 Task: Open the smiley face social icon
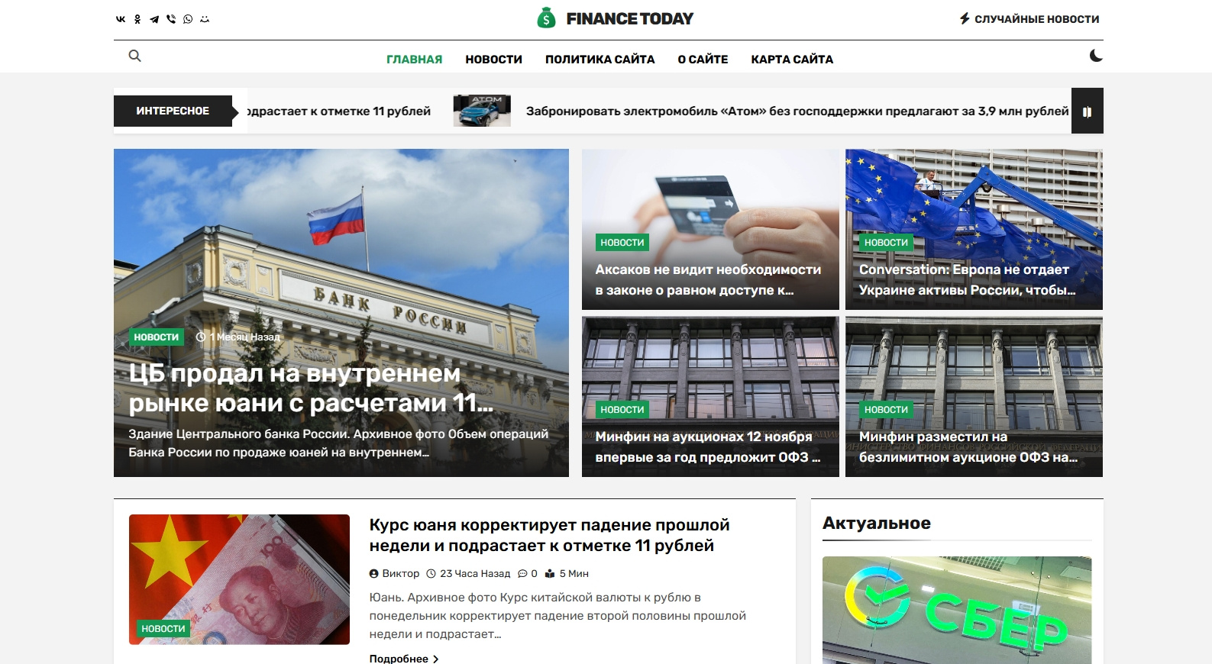click(205, 19)
